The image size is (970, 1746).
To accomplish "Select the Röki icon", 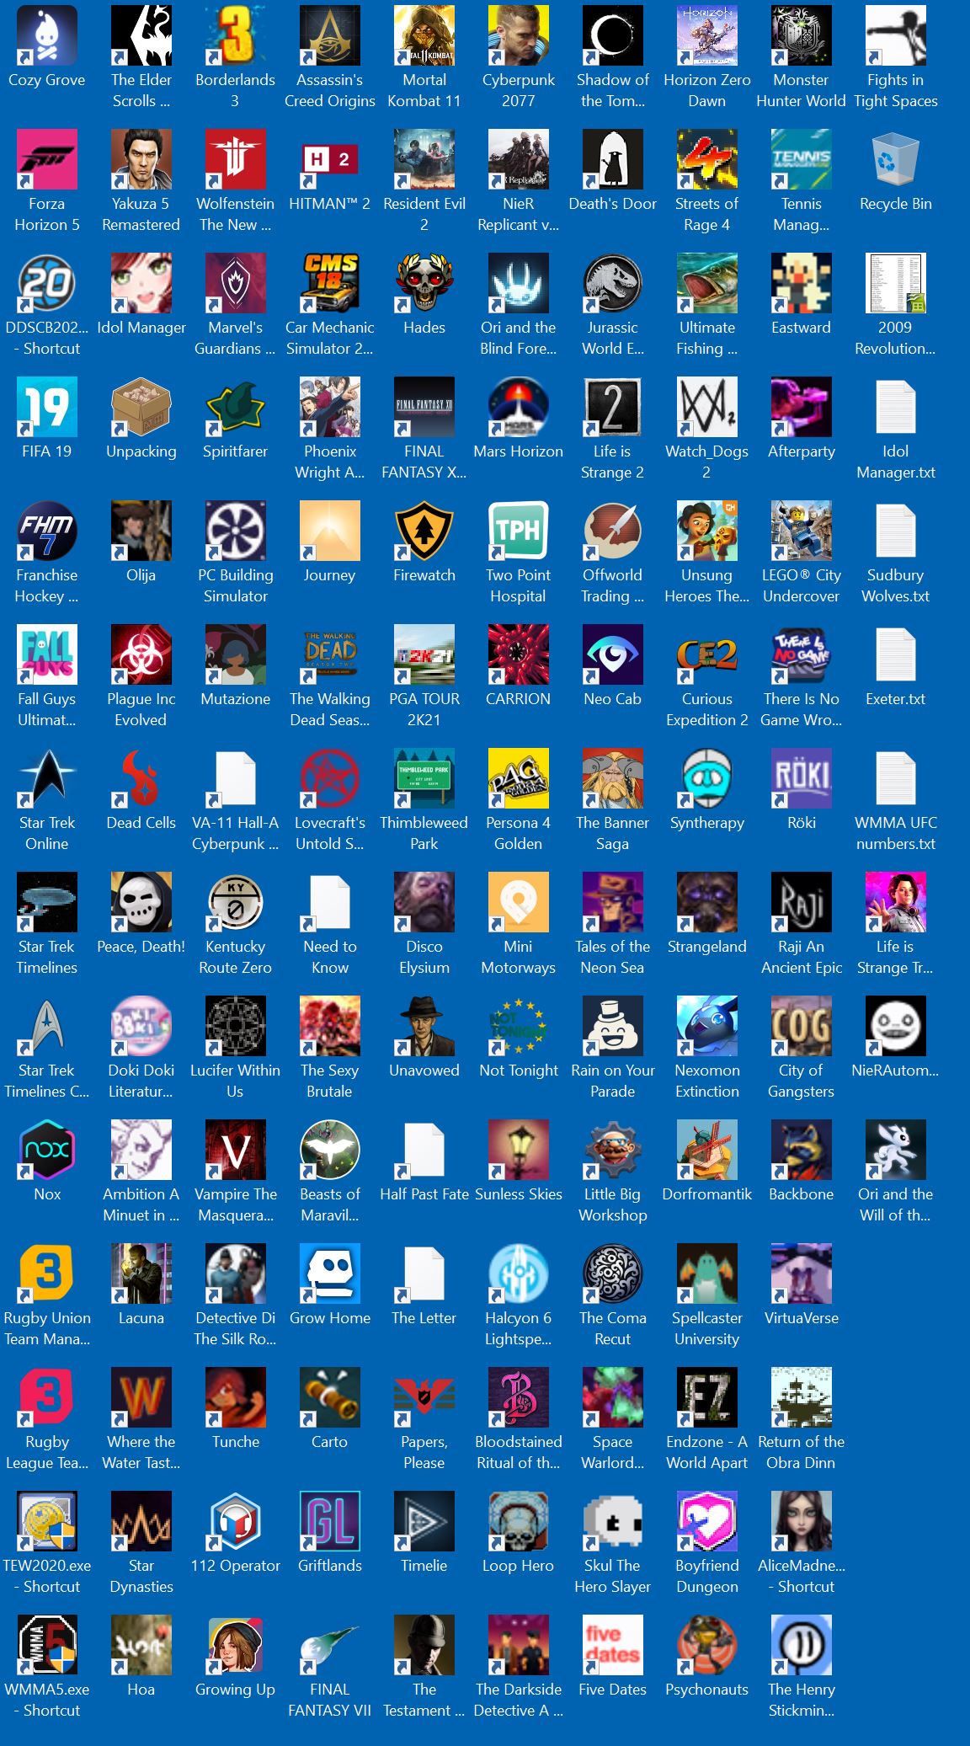I will click(802, 778).
